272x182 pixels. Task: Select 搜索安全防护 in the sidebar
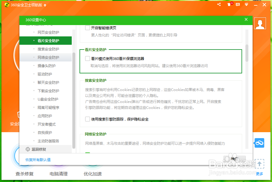(x=46, y=49)
